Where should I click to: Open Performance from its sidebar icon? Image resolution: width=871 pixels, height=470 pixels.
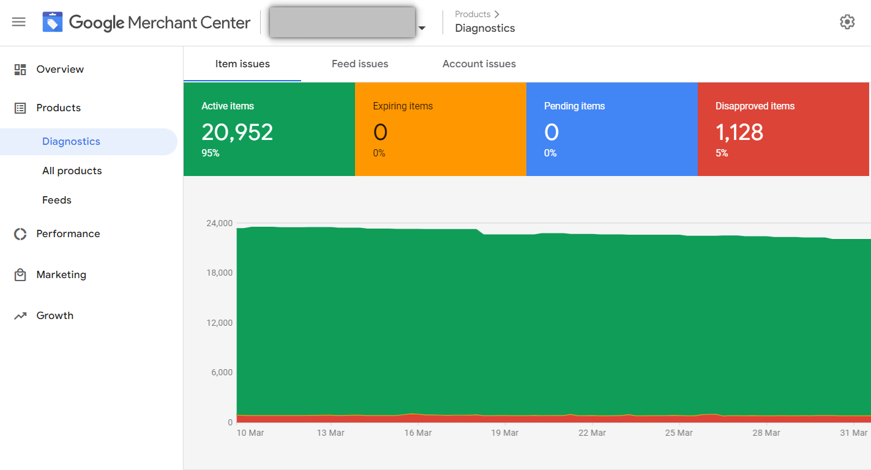coord(20,233)
